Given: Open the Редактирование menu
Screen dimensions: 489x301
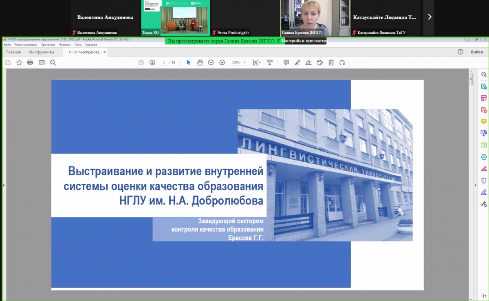Looking at the screenshot, I should tap(26, 44).
